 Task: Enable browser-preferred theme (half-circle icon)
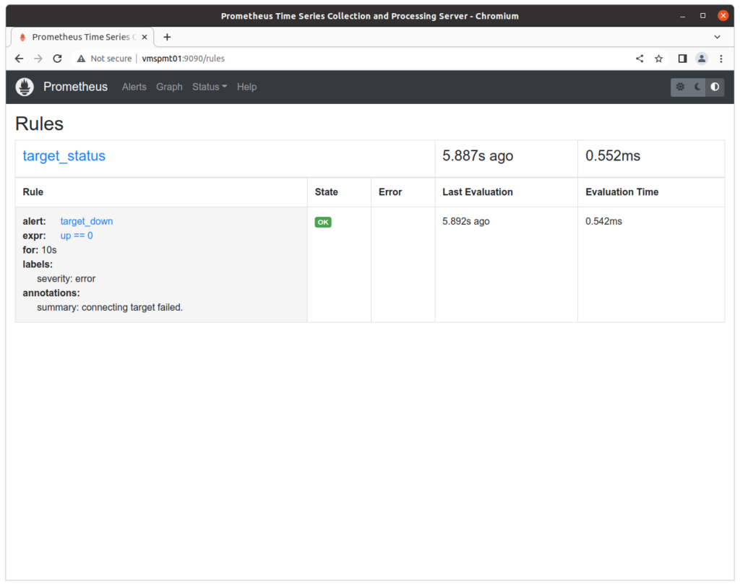click(715, 87)
